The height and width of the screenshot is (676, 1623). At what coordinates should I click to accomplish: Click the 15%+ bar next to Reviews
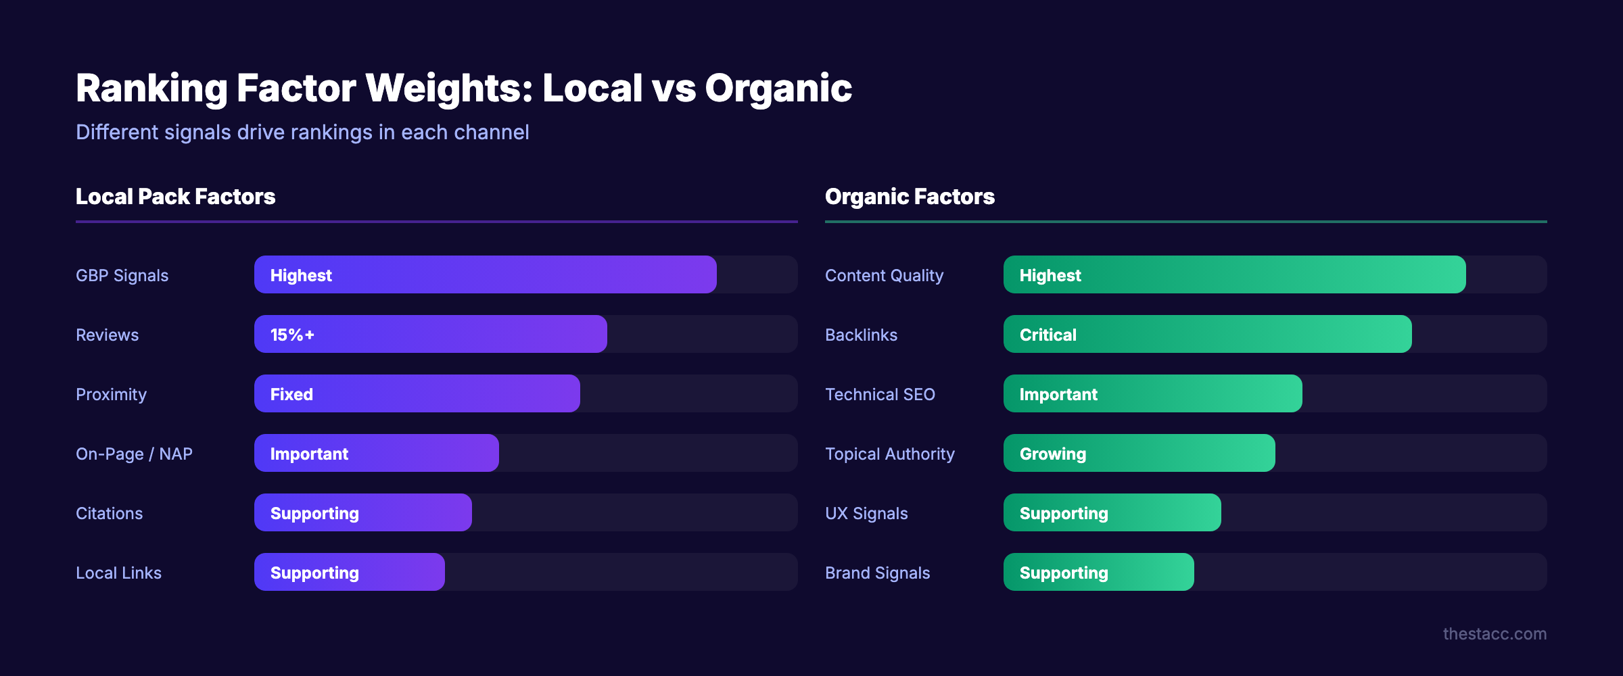click(x=429, y=334)
